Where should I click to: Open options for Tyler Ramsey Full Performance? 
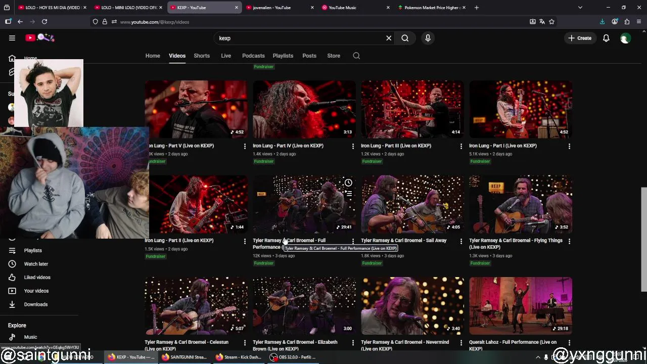(x=353, y=241)
